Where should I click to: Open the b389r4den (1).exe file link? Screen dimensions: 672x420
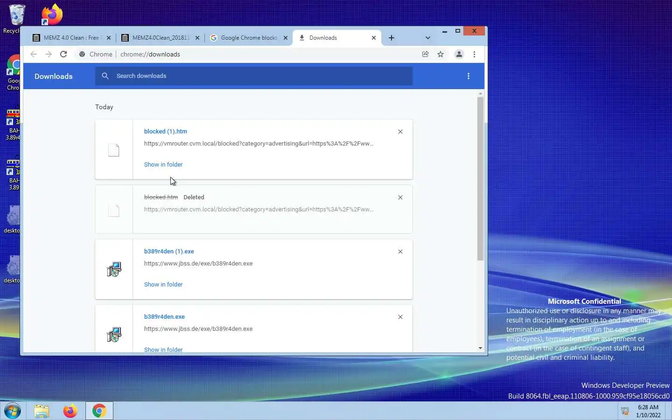point(169,252)
